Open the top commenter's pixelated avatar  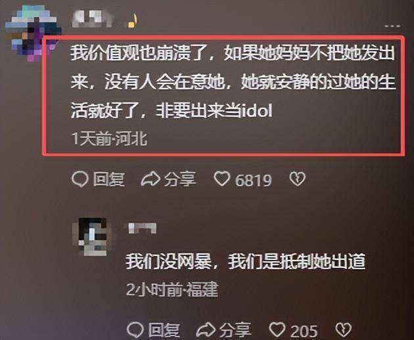point(33,33)
